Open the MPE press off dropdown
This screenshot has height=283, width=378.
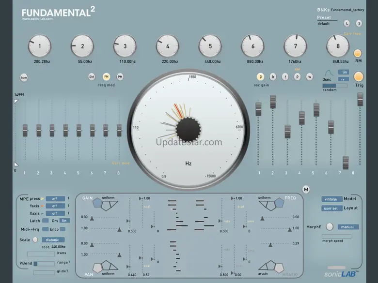click(55, 199)
